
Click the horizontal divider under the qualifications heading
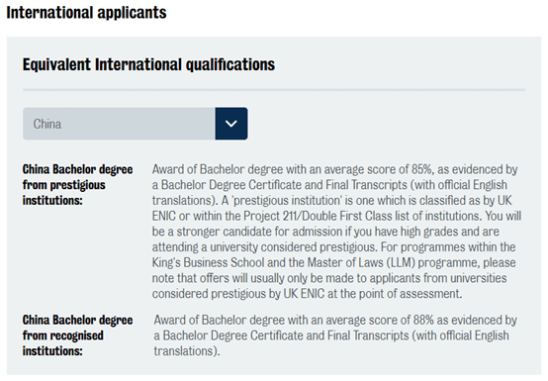tap(274, 90)
